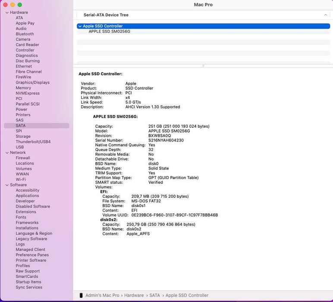Screen dimensions: 333x302
Task: Select Logs in the sidebar
Action: pyautogui.click(x=20, y=244)
